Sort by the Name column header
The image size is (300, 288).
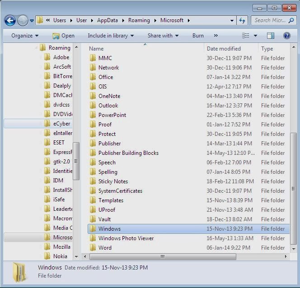[145, 49]
